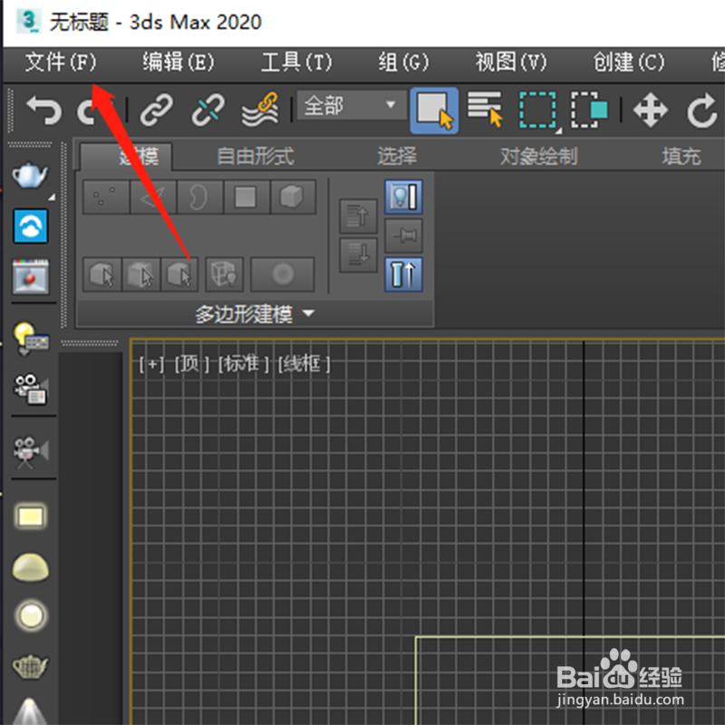This screenshot has height=725, width=725.
Task: Click the Edge sub-object level icon
Action: click(153, 197)
